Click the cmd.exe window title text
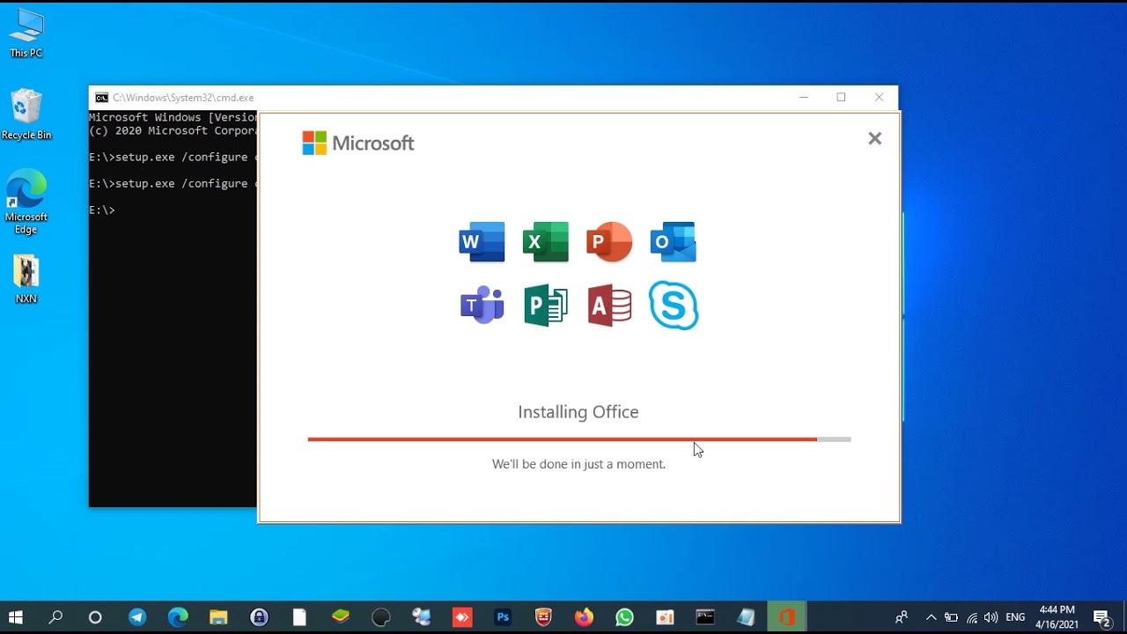 (x=183, y=98)
